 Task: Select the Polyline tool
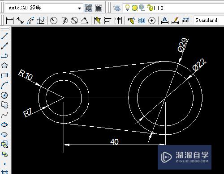click(x=4, y=56)
